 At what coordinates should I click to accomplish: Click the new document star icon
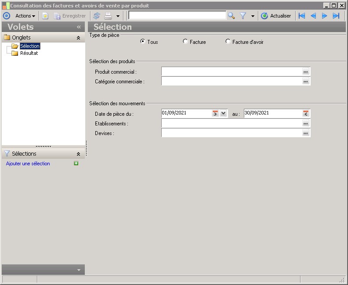tap(45, 16)
